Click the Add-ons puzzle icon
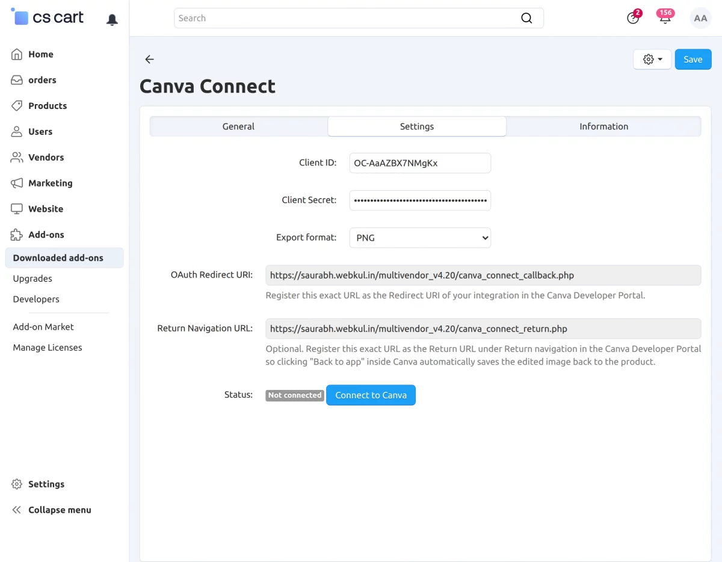Viewport: 722px width, 562px height. pos(17,235)
